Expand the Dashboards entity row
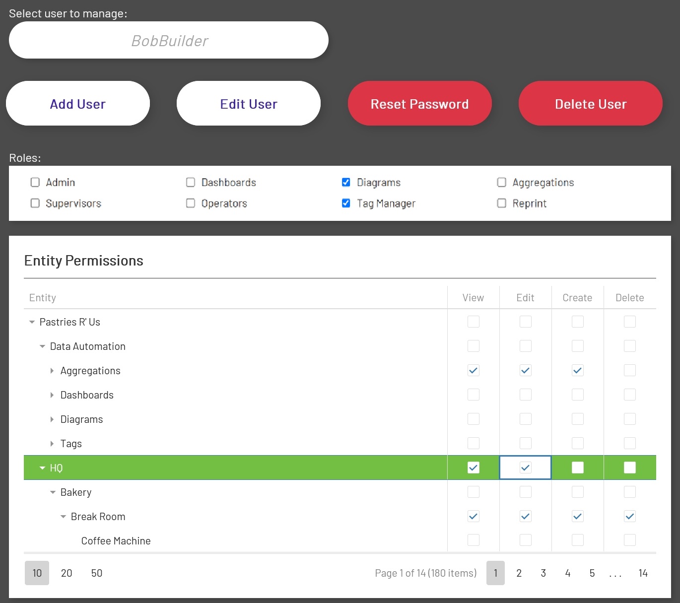Screen dimensions: 680x603 (x=52, y=395)
